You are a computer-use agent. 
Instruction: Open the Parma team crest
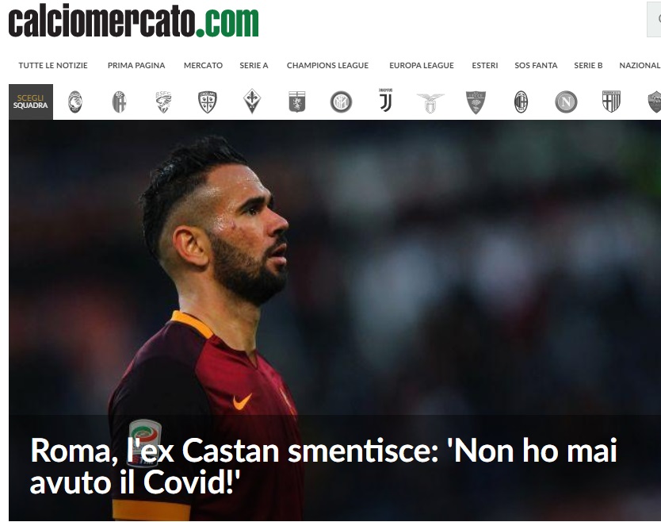(611, 102)
